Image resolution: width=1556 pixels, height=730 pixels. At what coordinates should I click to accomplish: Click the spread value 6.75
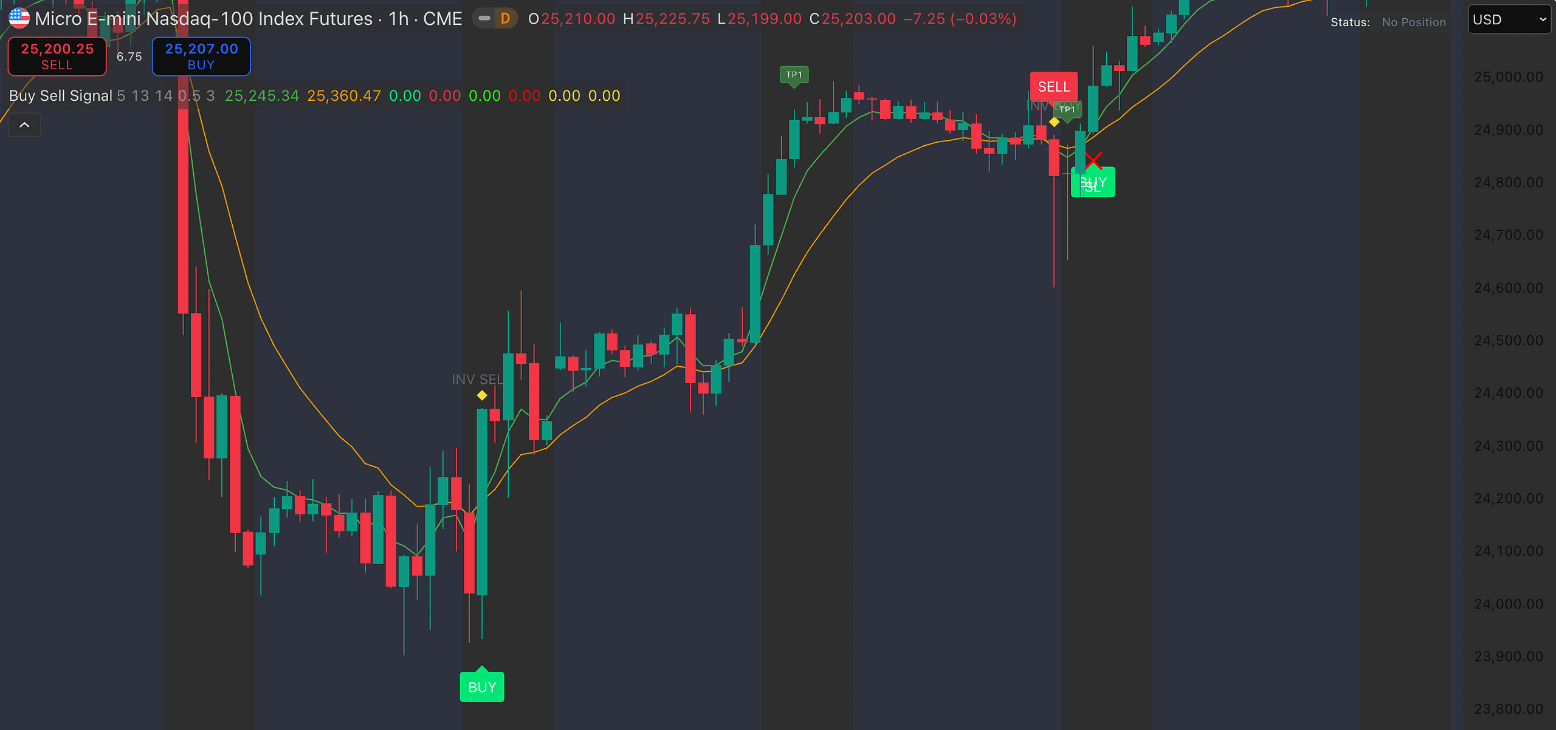(129, 56)
